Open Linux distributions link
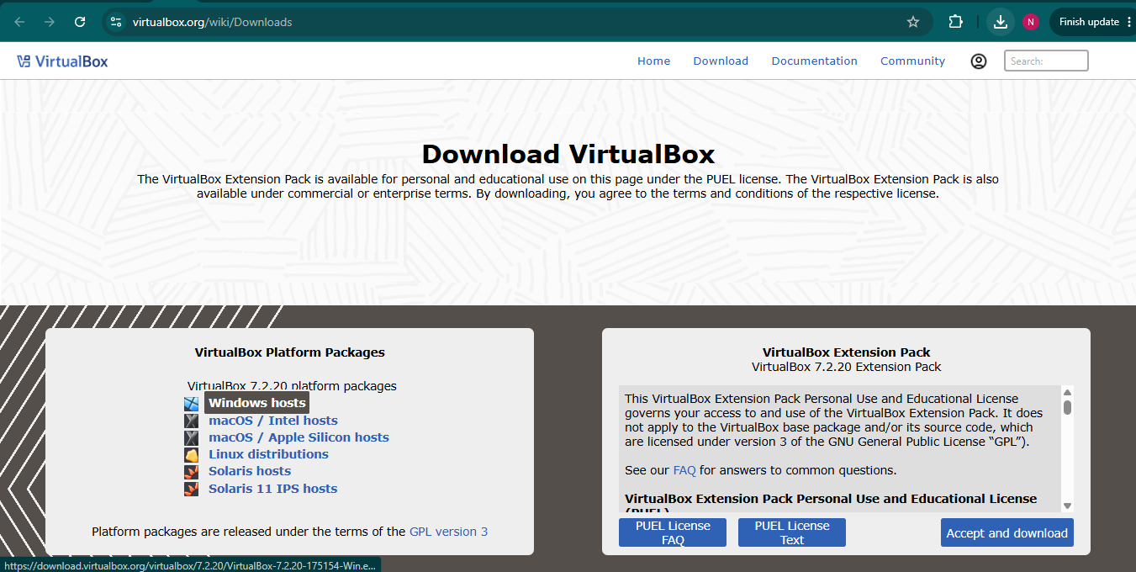The width and height of the screenshot is (1136, 572). coord(268,454)
